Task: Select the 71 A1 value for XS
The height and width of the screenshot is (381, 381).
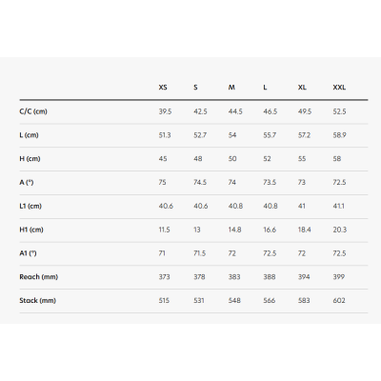Action: 162,253
